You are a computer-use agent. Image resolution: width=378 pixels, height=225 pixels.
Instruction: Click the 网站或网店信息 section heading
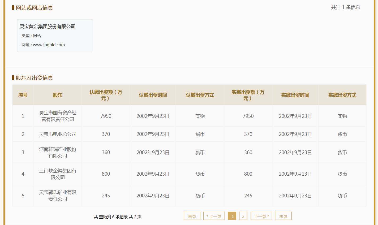pos(34,8)
